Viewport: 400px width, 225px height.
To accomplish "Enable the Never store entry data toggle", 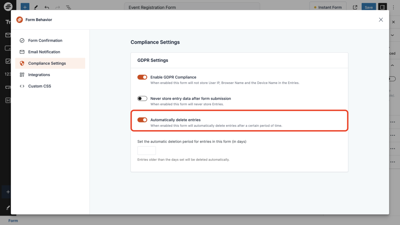I will 142,98.
